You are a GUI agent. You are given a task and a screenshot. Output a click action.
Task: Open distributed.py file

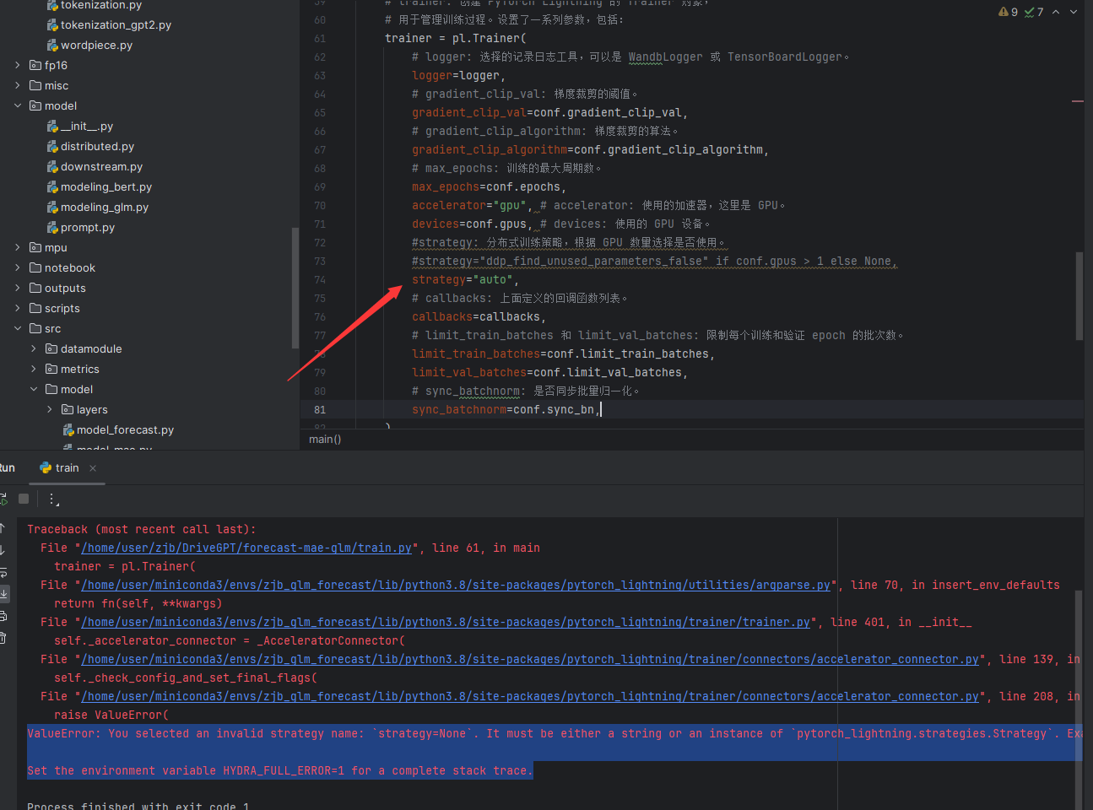[97, 146]
